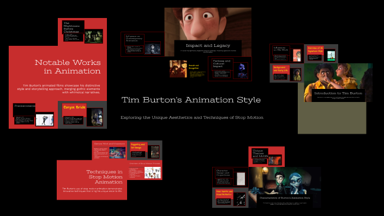Select the Frankenweenie white sketch image
Image resolution: width=384 pixels, height=216 pixels.
pyautogui.click(x=45, y=120)
